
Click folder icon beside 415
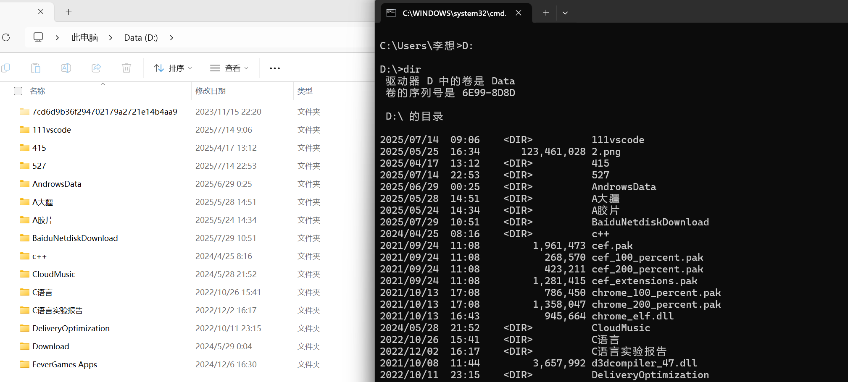point(25,148)
